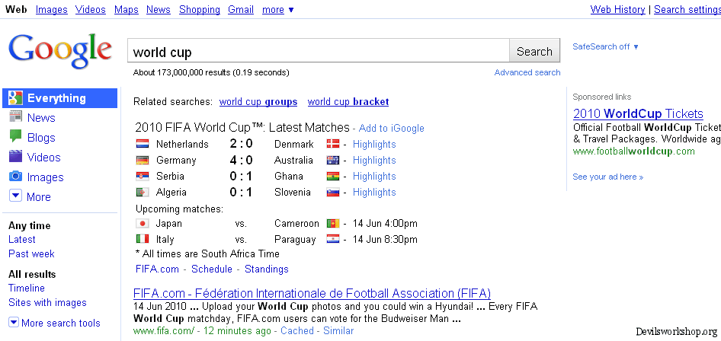Open Highlights for Serbia vs Ghana
Screen dimensions: 721x341
[x=374, y=177]
